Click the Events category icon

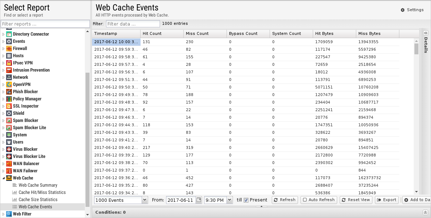pos(9,41)
